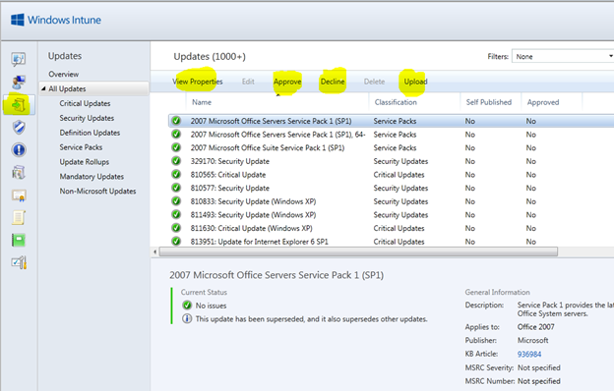The width and height of the screenshot is (614, 391).
Task: Click the Delete toolbar command
Action: pos(374,82)
